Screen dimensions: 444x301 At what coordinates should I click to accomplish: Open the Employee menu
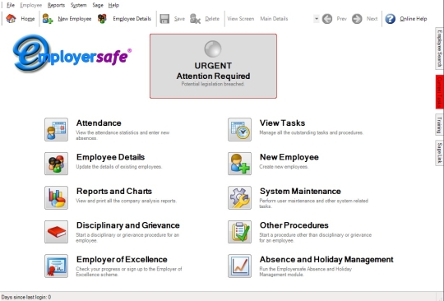click(31, 5)
